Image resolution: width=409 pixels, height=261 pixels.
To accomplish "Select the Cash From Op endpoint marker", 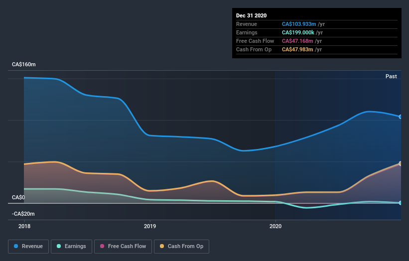I will pyautogui.click(x=401, y=163).
